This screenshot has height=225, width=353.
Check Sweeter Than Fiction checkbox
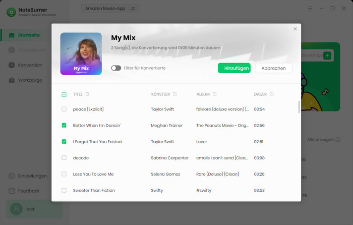pyautogui.click(x=64, y=190)
